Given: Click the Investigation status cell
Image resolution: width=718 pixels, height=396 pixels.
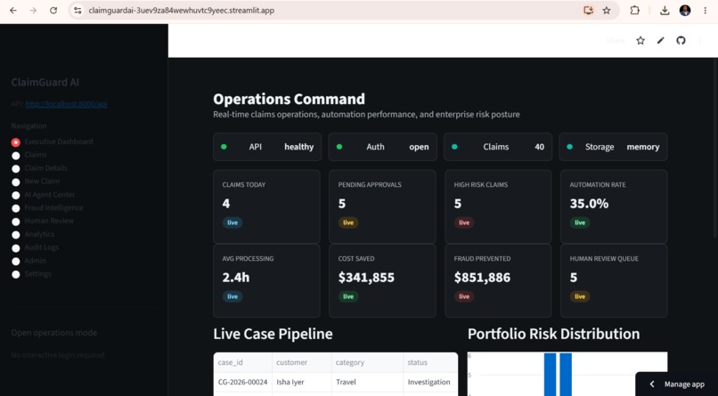Looking at the screenshot, I should (x=430, y=382).
